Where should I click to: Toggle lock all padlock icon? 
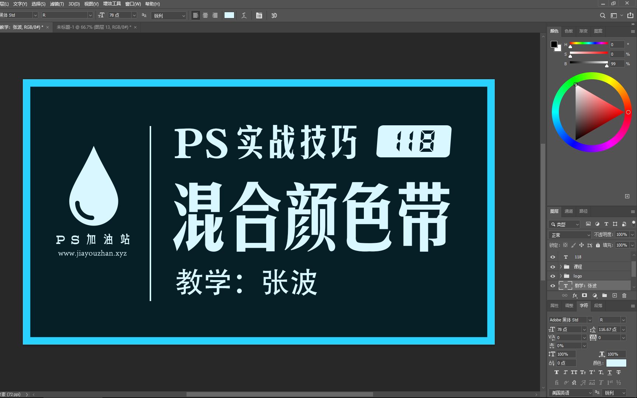(x=598, y=245)
